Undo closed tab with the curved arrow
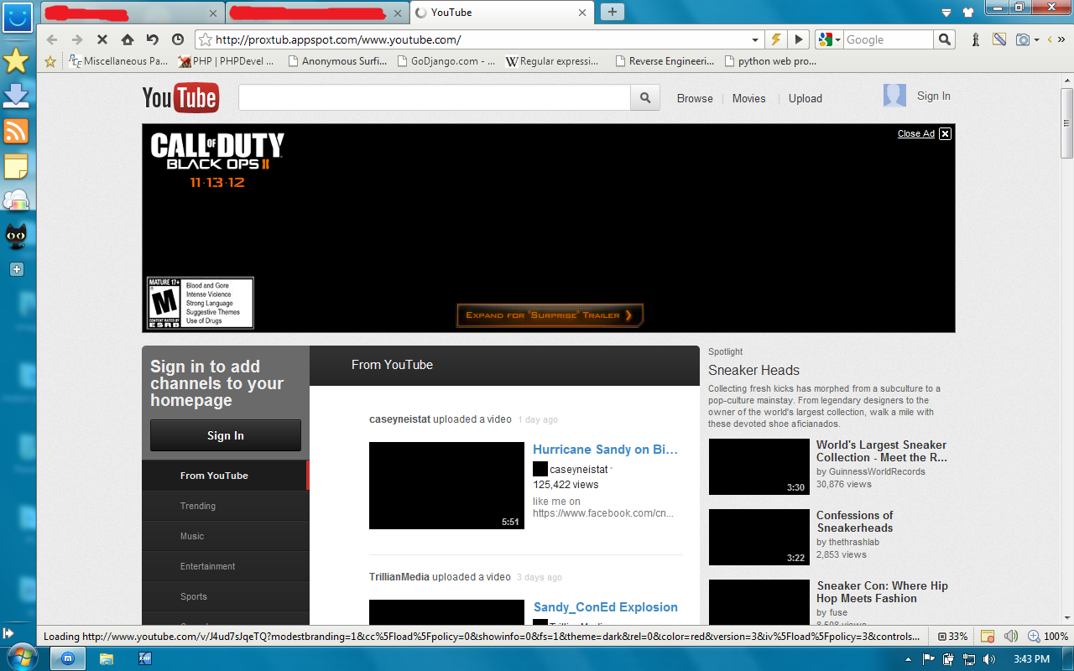1074x671 pixels. 152,39
